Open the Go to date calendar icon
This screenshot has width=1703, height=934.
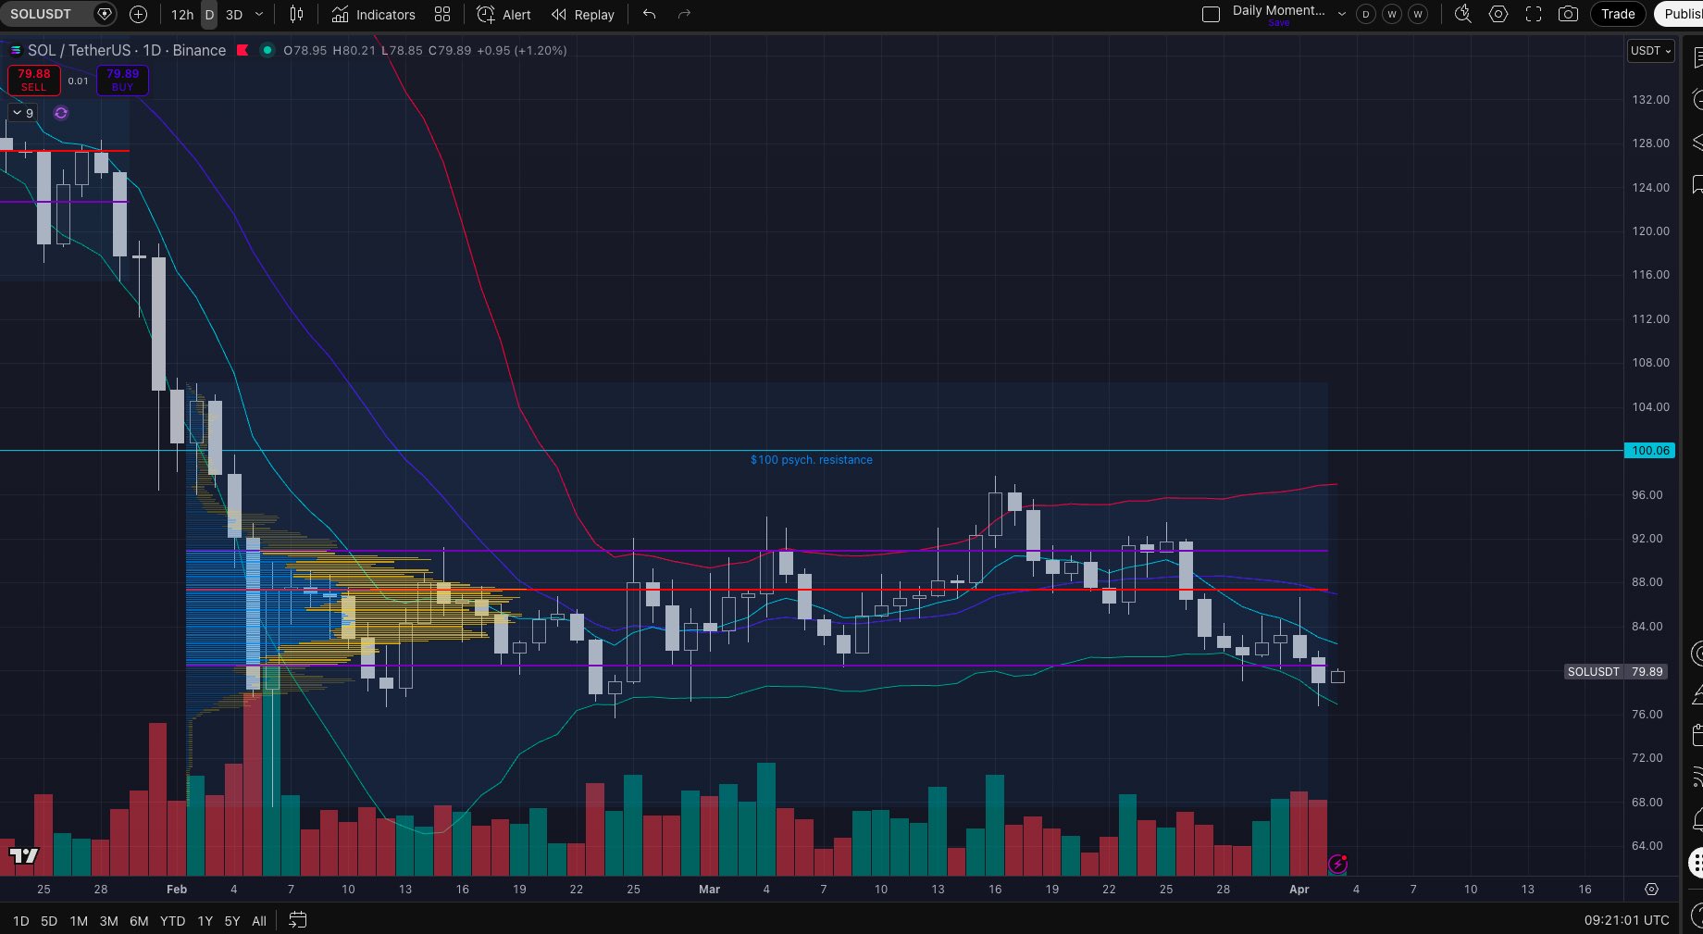pyautogui.click(x=297, y=920)
